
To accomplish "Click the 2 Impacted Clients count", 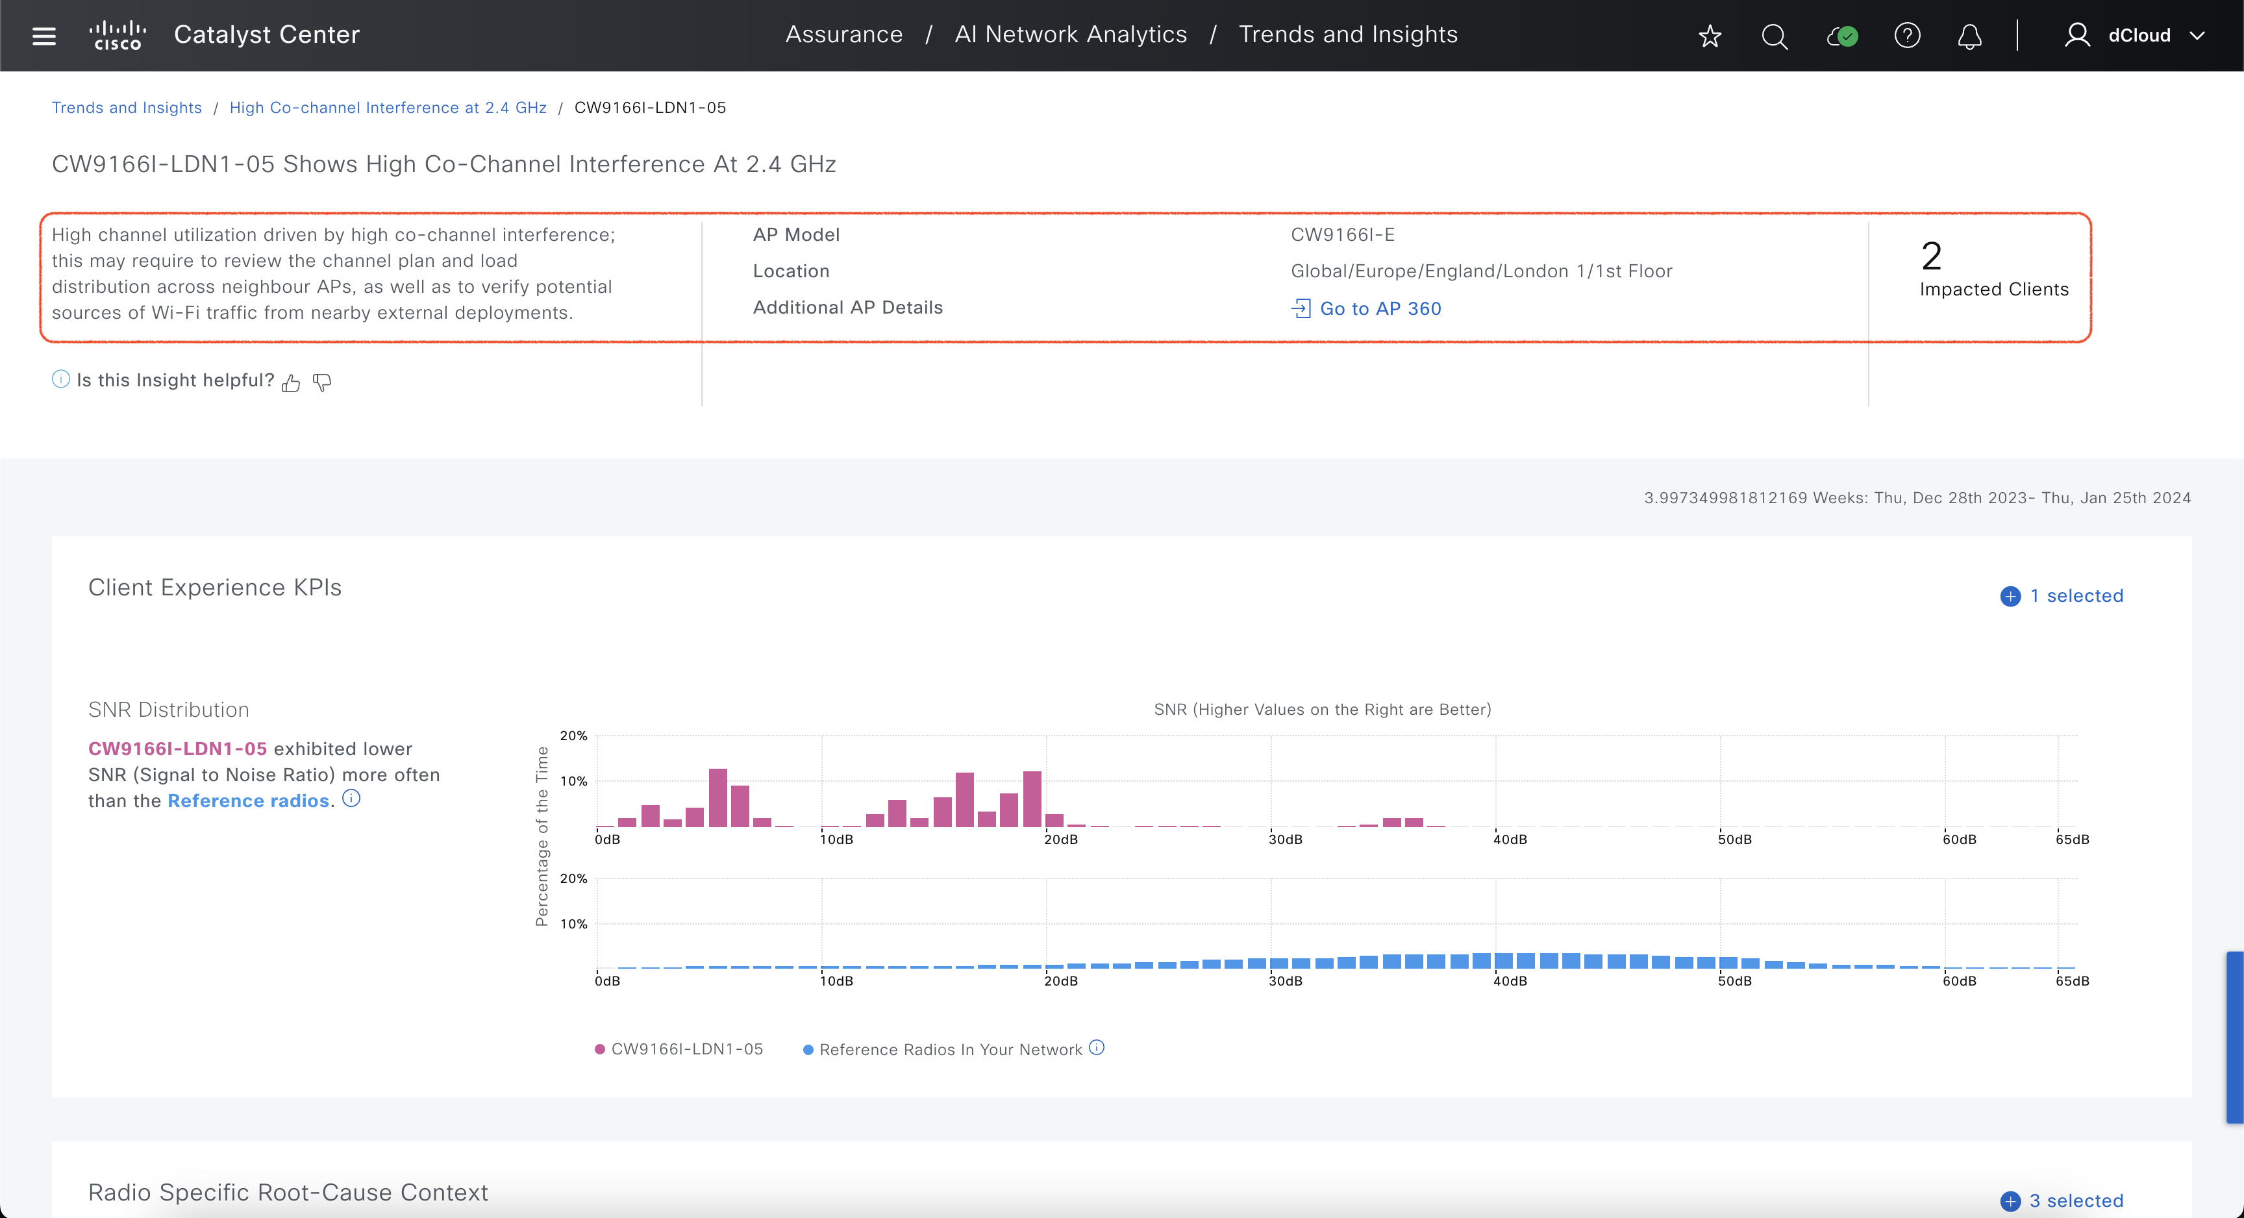I will pyautogui.click(x=1931, y=255).
